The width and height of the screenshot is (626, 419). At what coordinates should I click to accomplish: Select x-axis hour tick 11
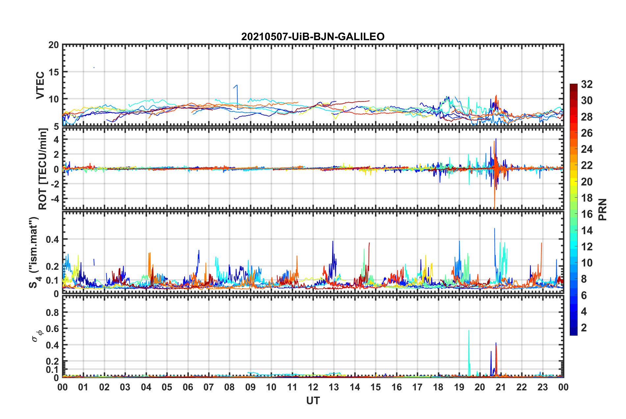point(292,387)
